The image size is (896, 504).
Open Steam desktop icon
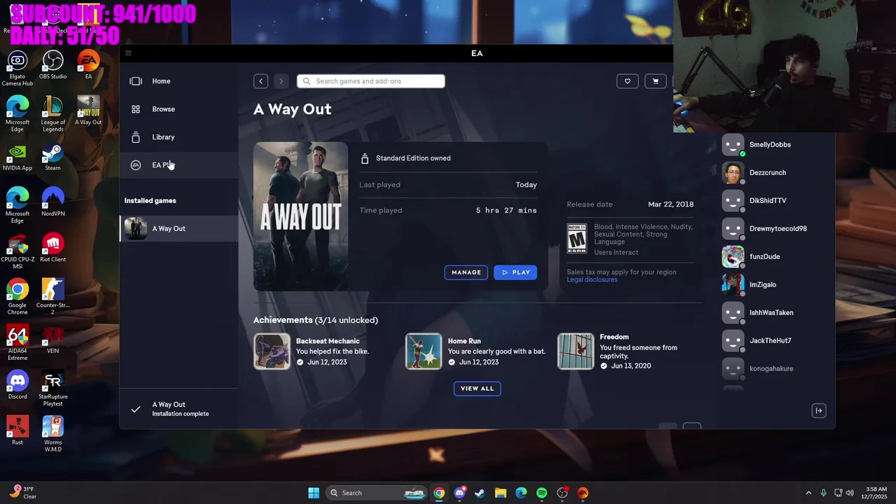53,157
